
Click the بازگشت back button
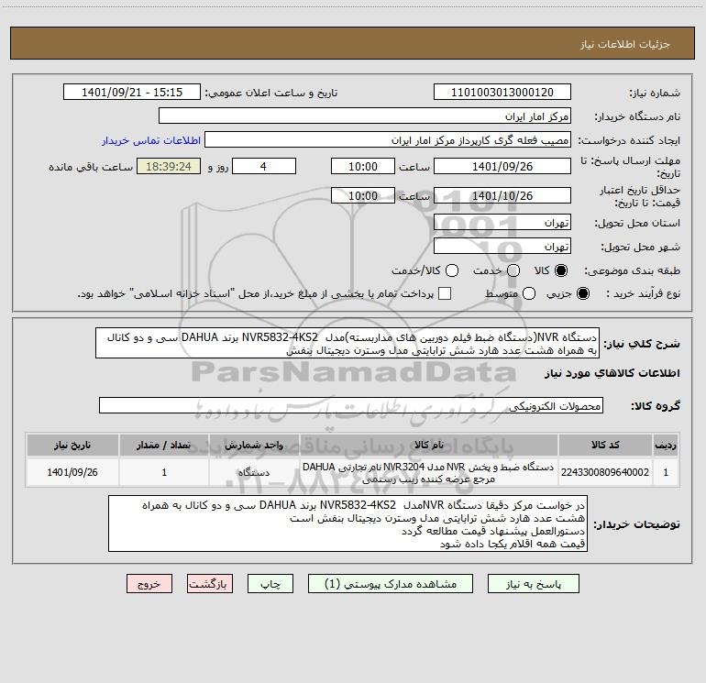point(210,584)
